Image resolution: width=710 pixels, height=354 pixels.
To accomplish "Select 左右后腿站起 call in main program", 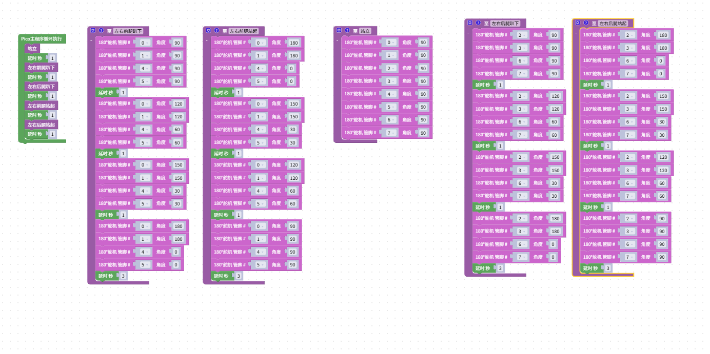I will (41, 124).
